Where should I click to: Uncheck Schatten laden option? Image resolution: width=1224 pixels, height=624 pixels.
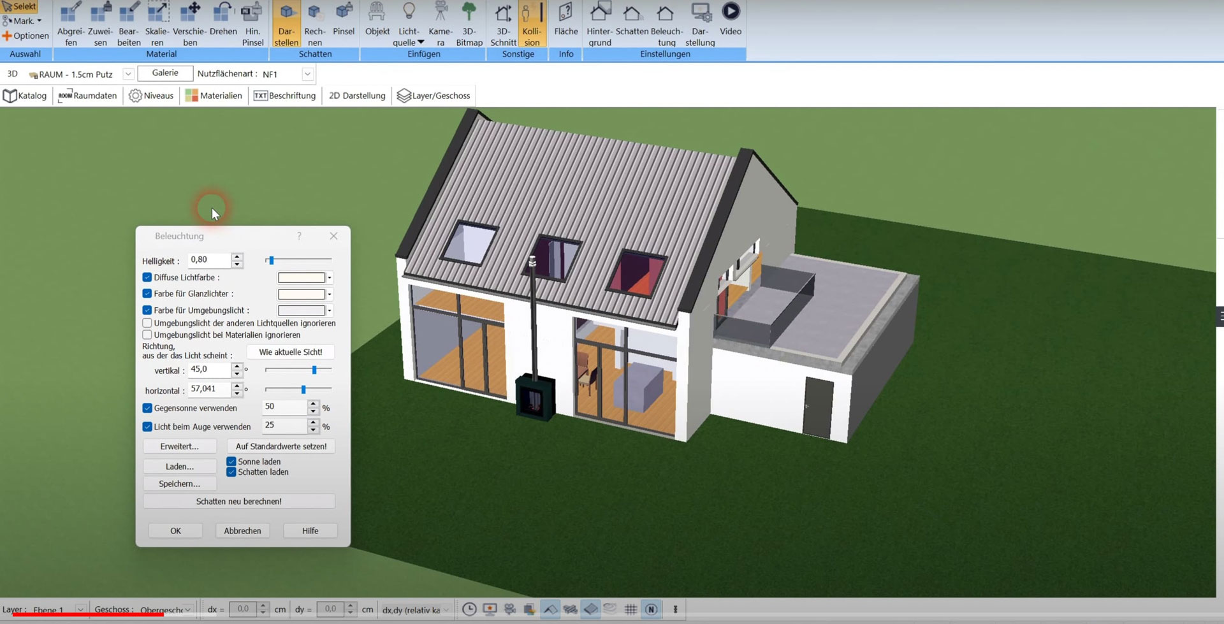[x=231, y=472]
